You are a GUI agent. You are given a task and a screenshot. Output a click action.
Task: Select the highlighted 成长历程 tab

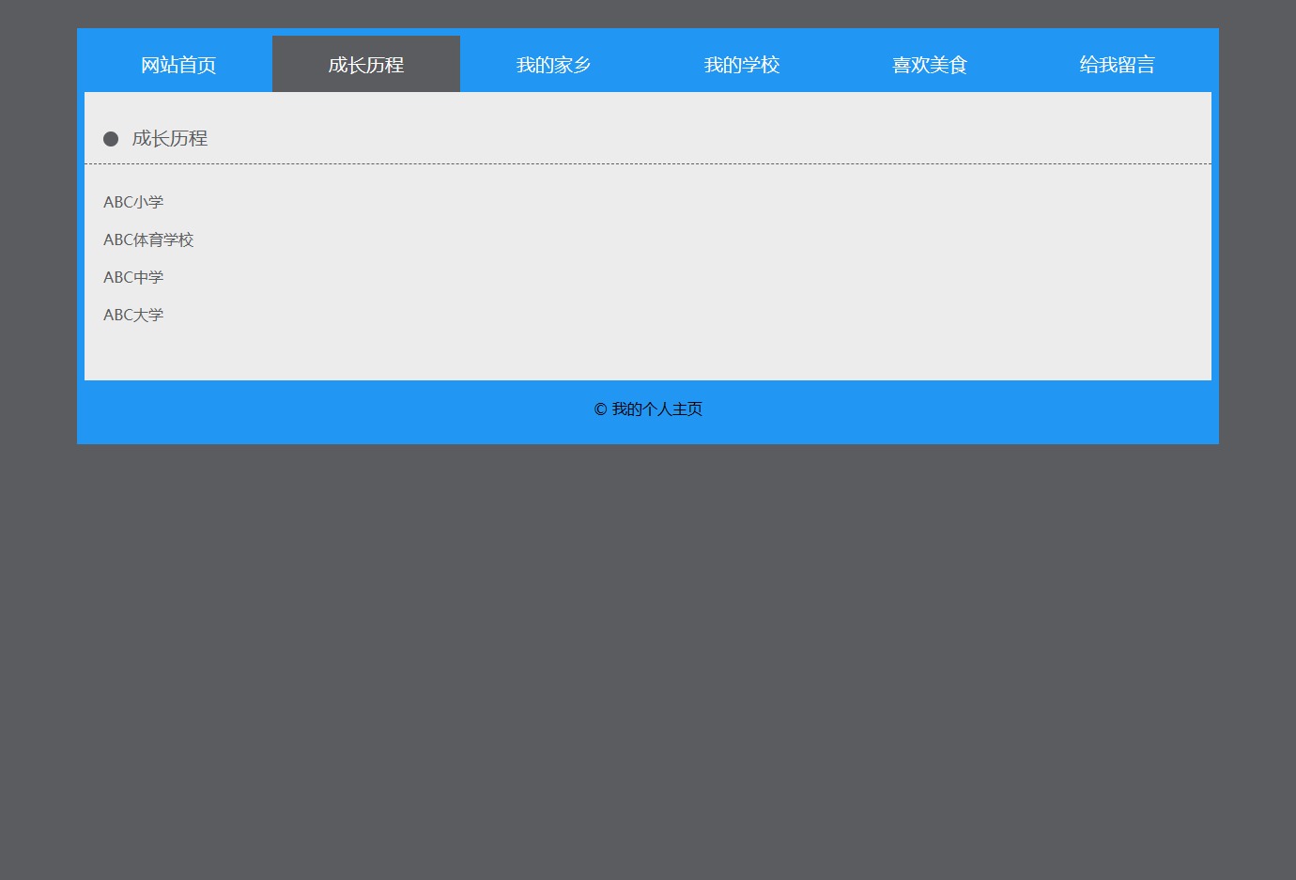tap(366, 65)
